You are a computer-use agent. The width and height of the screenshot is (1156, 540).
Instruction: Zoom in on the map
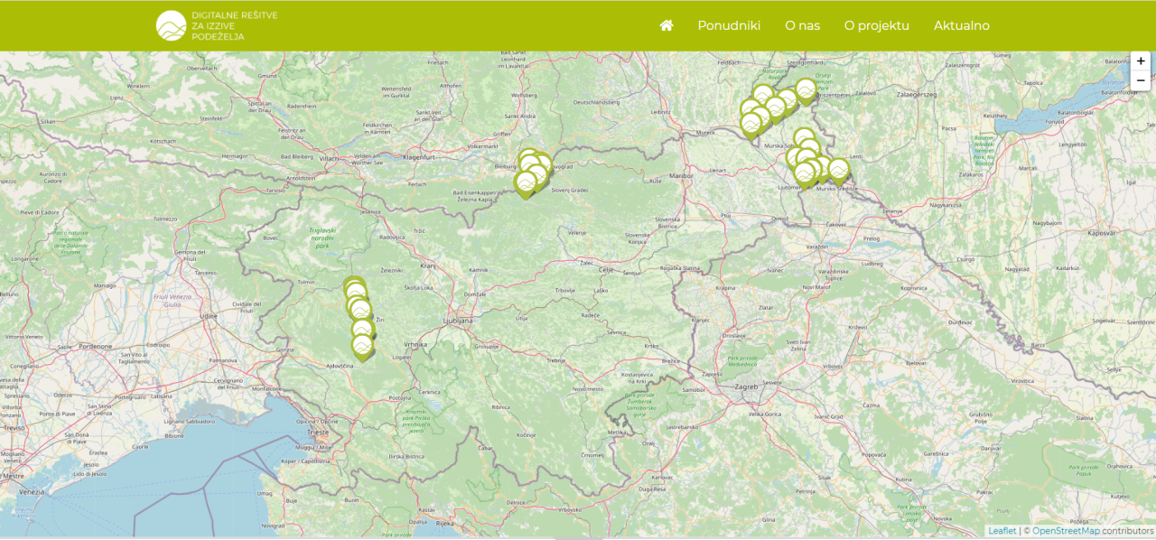1141,61
